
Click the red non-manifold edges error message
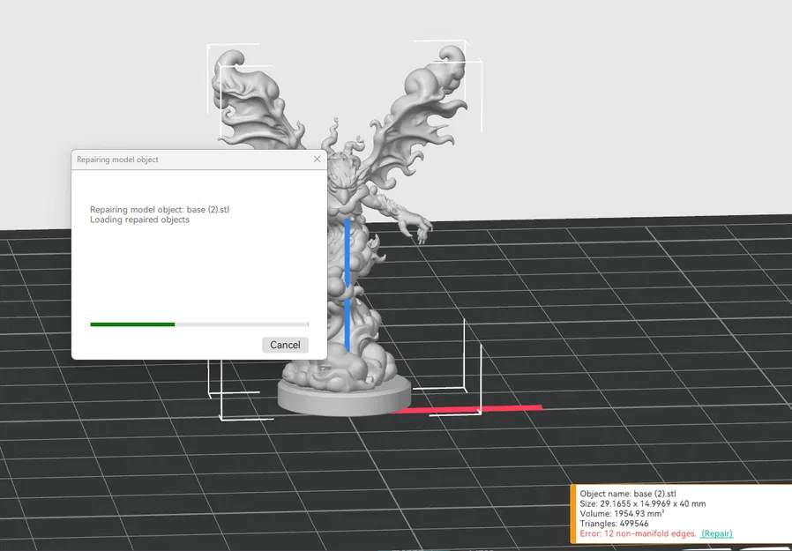[638, 533]
